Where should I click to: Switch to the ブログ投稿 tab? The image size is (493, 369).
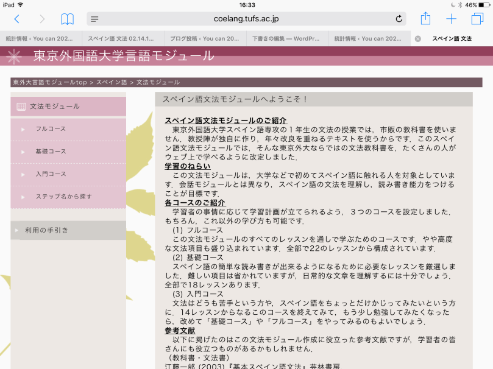[205, 38]
